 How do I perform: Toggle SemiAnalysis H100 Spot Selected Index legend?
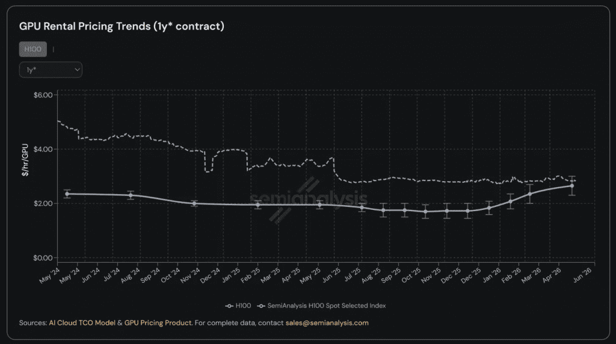tap(321, 306)
